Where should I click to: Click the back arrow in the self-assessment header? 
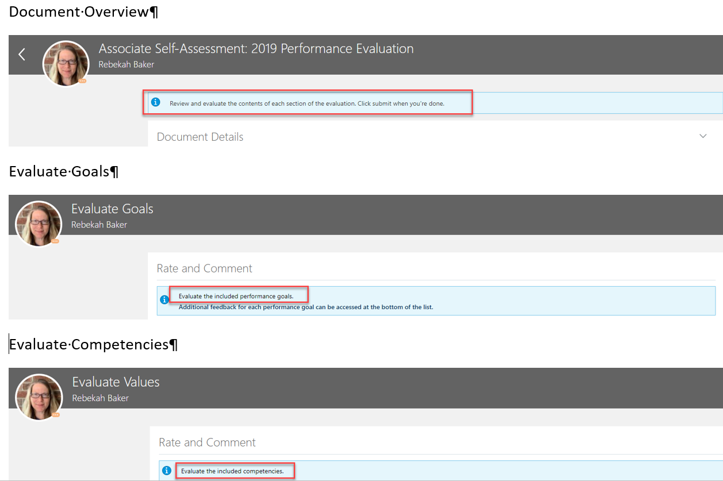21,54
